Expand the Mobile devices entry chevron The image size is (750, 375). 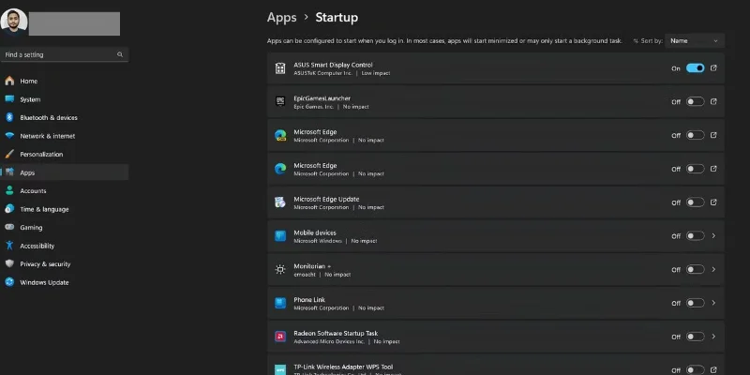(x=714, y=236)
